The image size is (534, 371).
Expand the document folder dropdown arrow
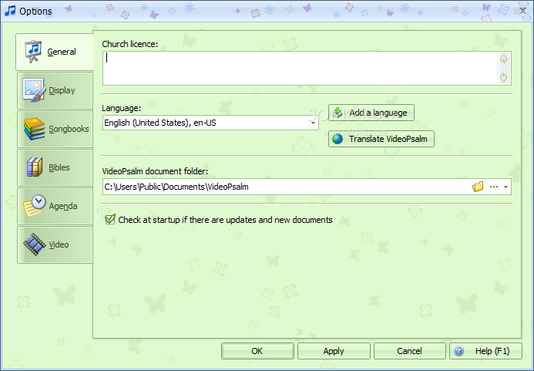click(505, 187)
